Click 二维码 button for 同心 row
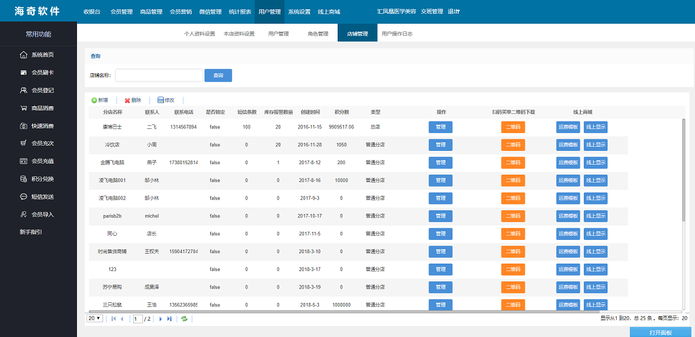This screenshot has height=337, width=695. (x=513, y=234)
